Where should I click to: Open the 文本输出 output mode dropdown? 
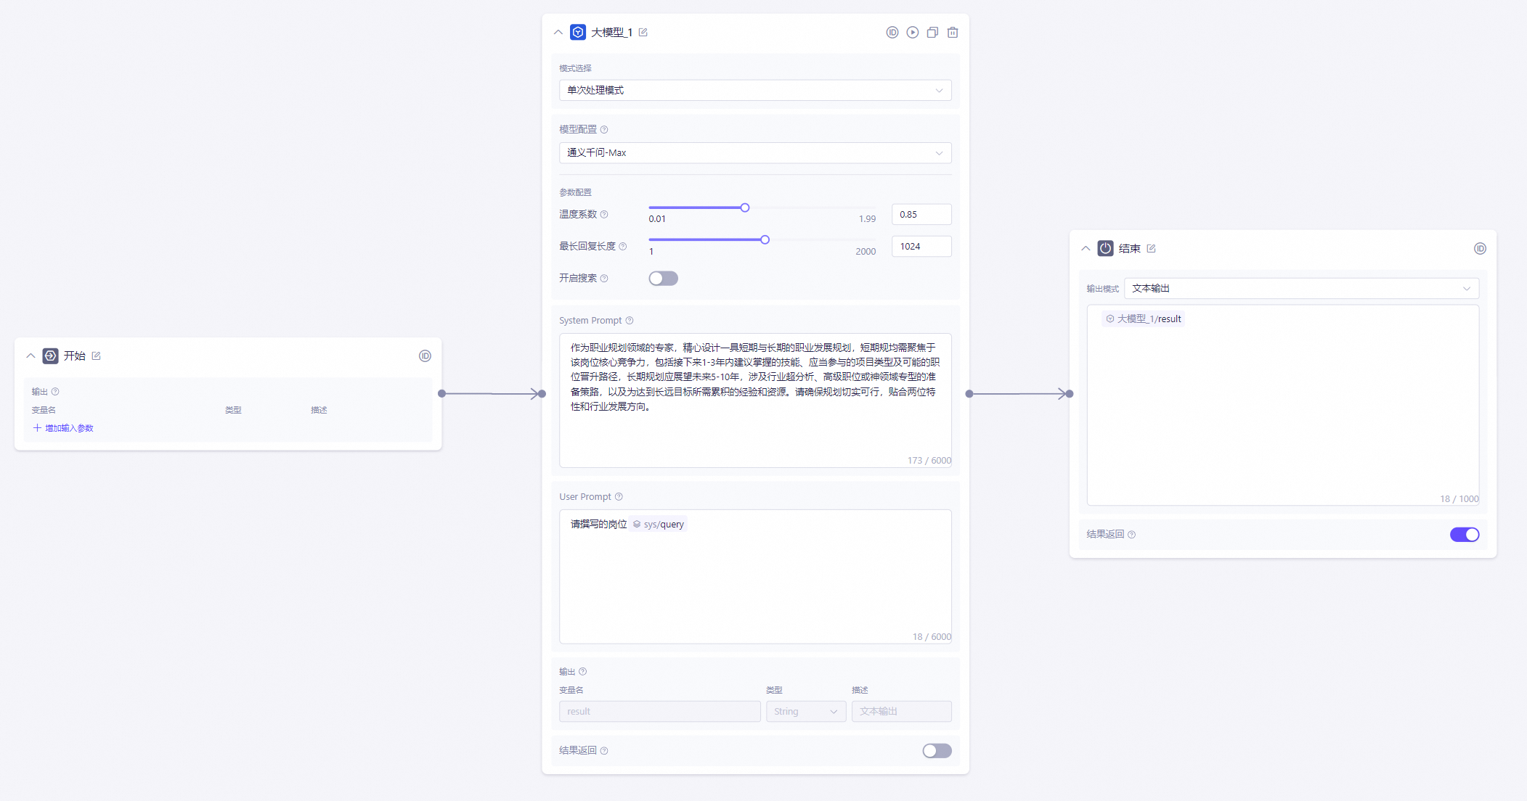tap(1300, 289)
